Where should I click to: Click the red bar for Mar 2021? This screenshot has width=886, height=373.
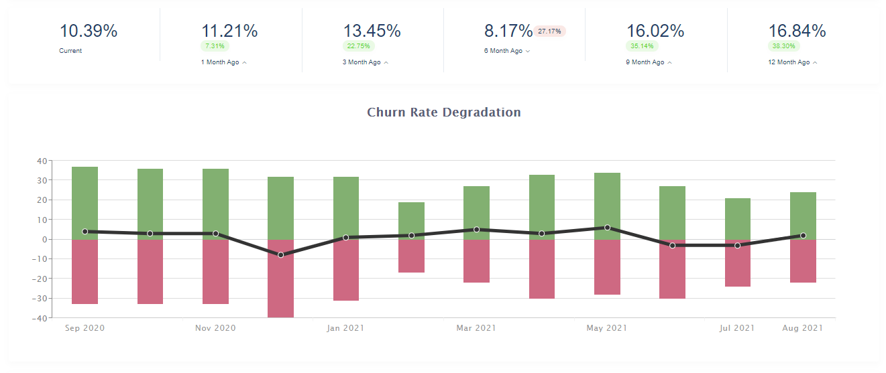pos(477,260)
